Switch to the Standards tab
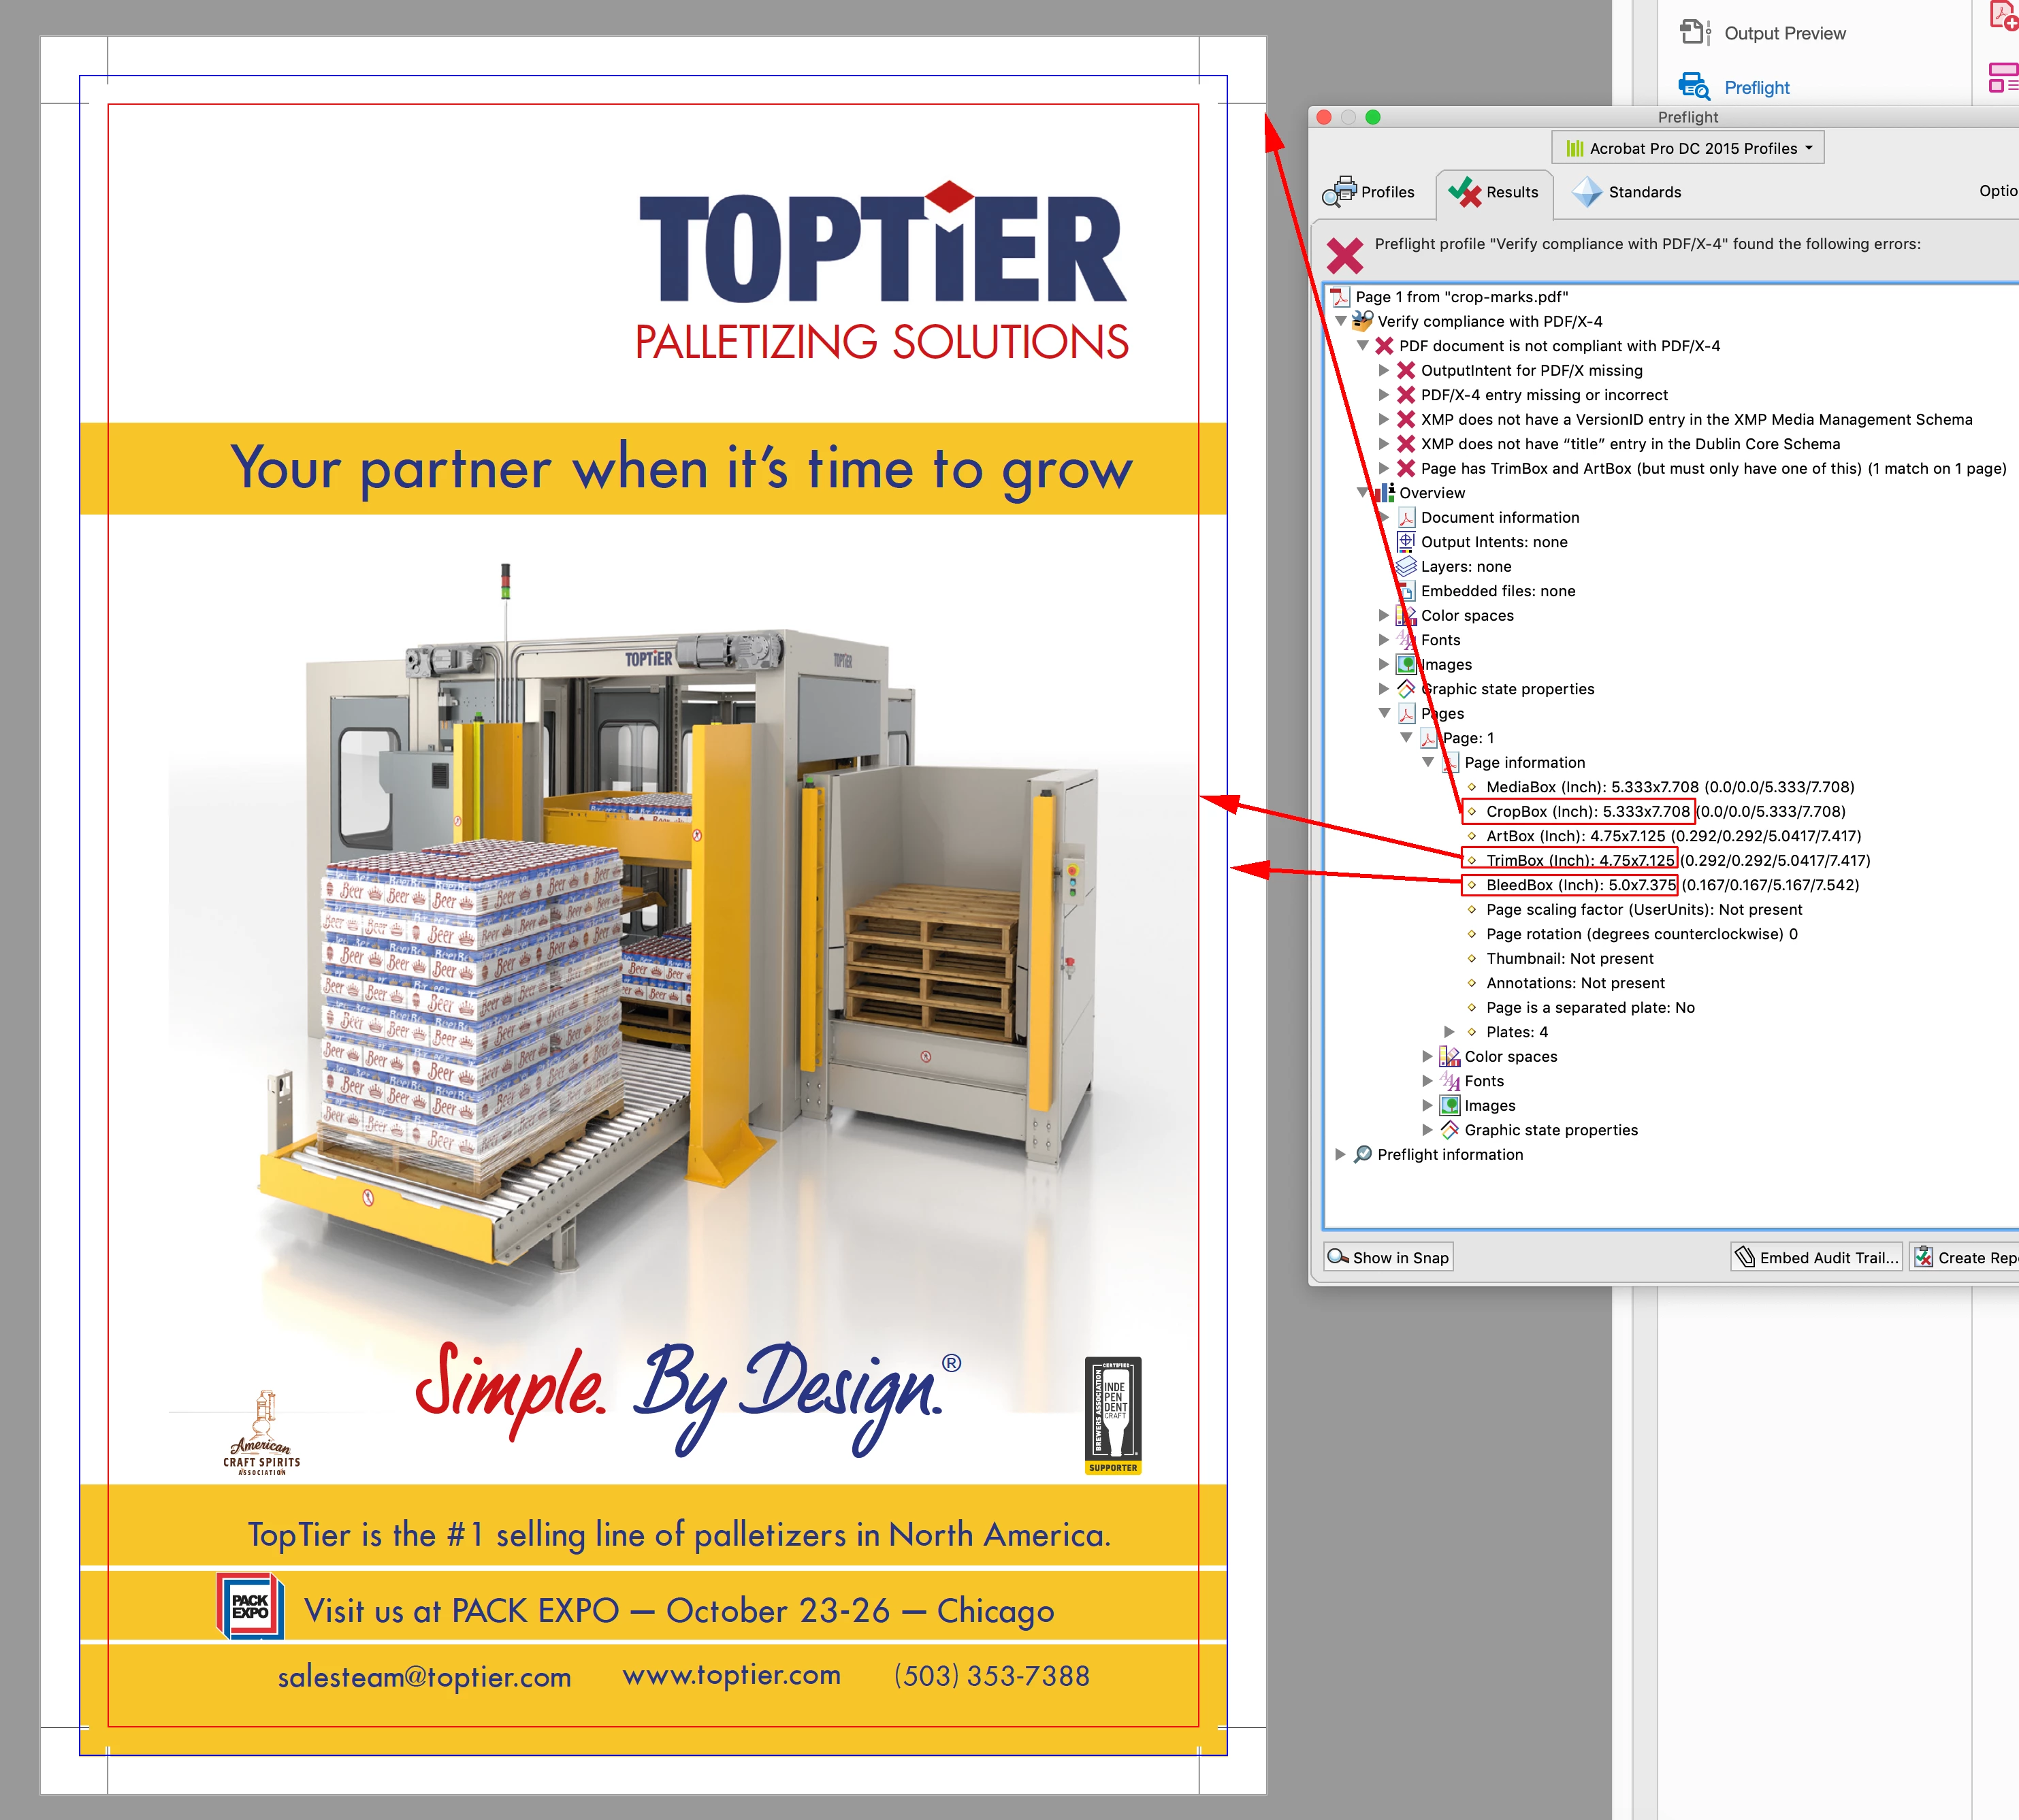The height and width of the screenshot is (1820, 2019). pos(1627,192)
